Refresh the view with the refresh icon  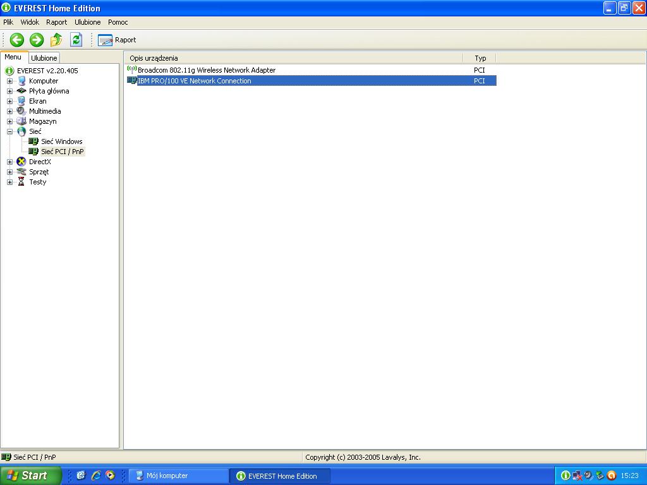tap(76, 40)
